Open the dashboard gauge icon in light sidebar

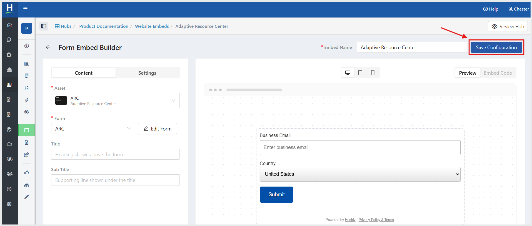pyautogui.click(x=27, y=46)
